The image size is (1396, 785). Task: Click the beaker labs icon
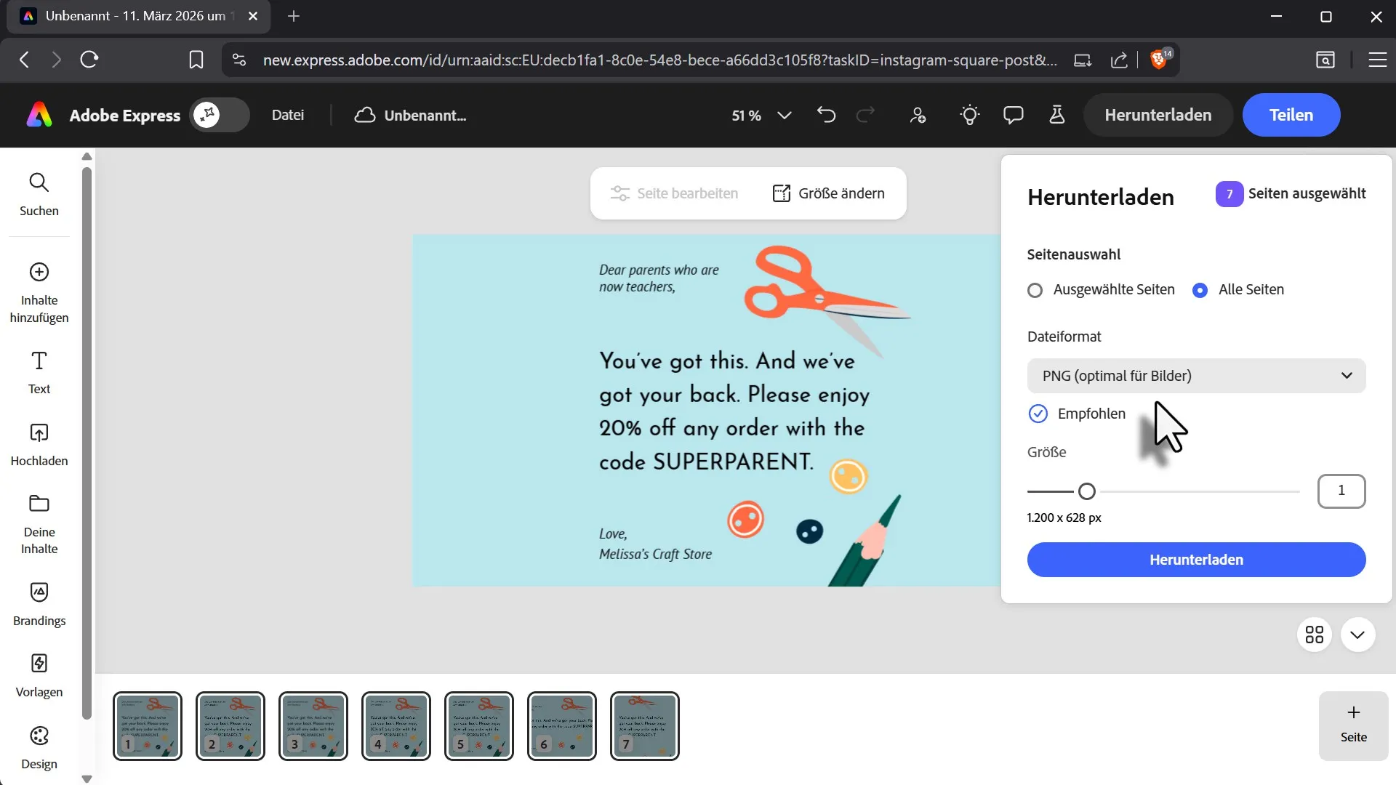click(1056, 115)
